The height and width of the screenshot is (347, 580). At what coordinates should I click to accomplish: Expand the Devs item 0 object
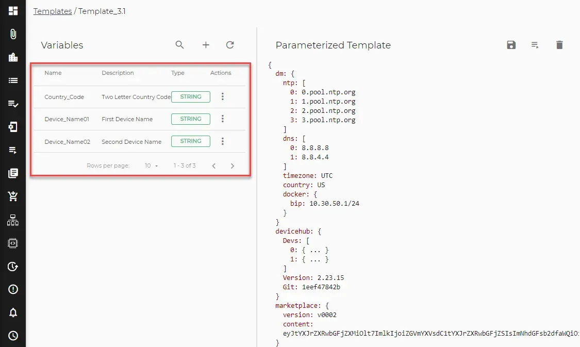[x=315, y=250]
